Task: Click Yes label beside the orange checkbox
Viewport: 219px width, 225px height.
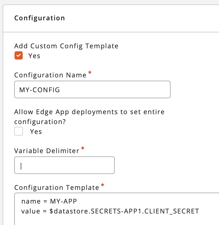Action: tap(34, 56)
